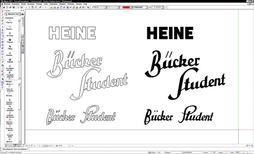
Task: Click the Lengte field in status bar
Action: coord(226,152)
